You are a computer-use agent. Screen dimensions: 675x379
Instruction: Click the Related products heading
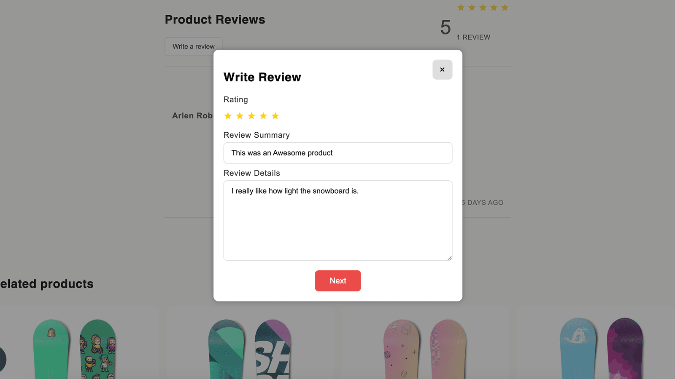(46, 284)
